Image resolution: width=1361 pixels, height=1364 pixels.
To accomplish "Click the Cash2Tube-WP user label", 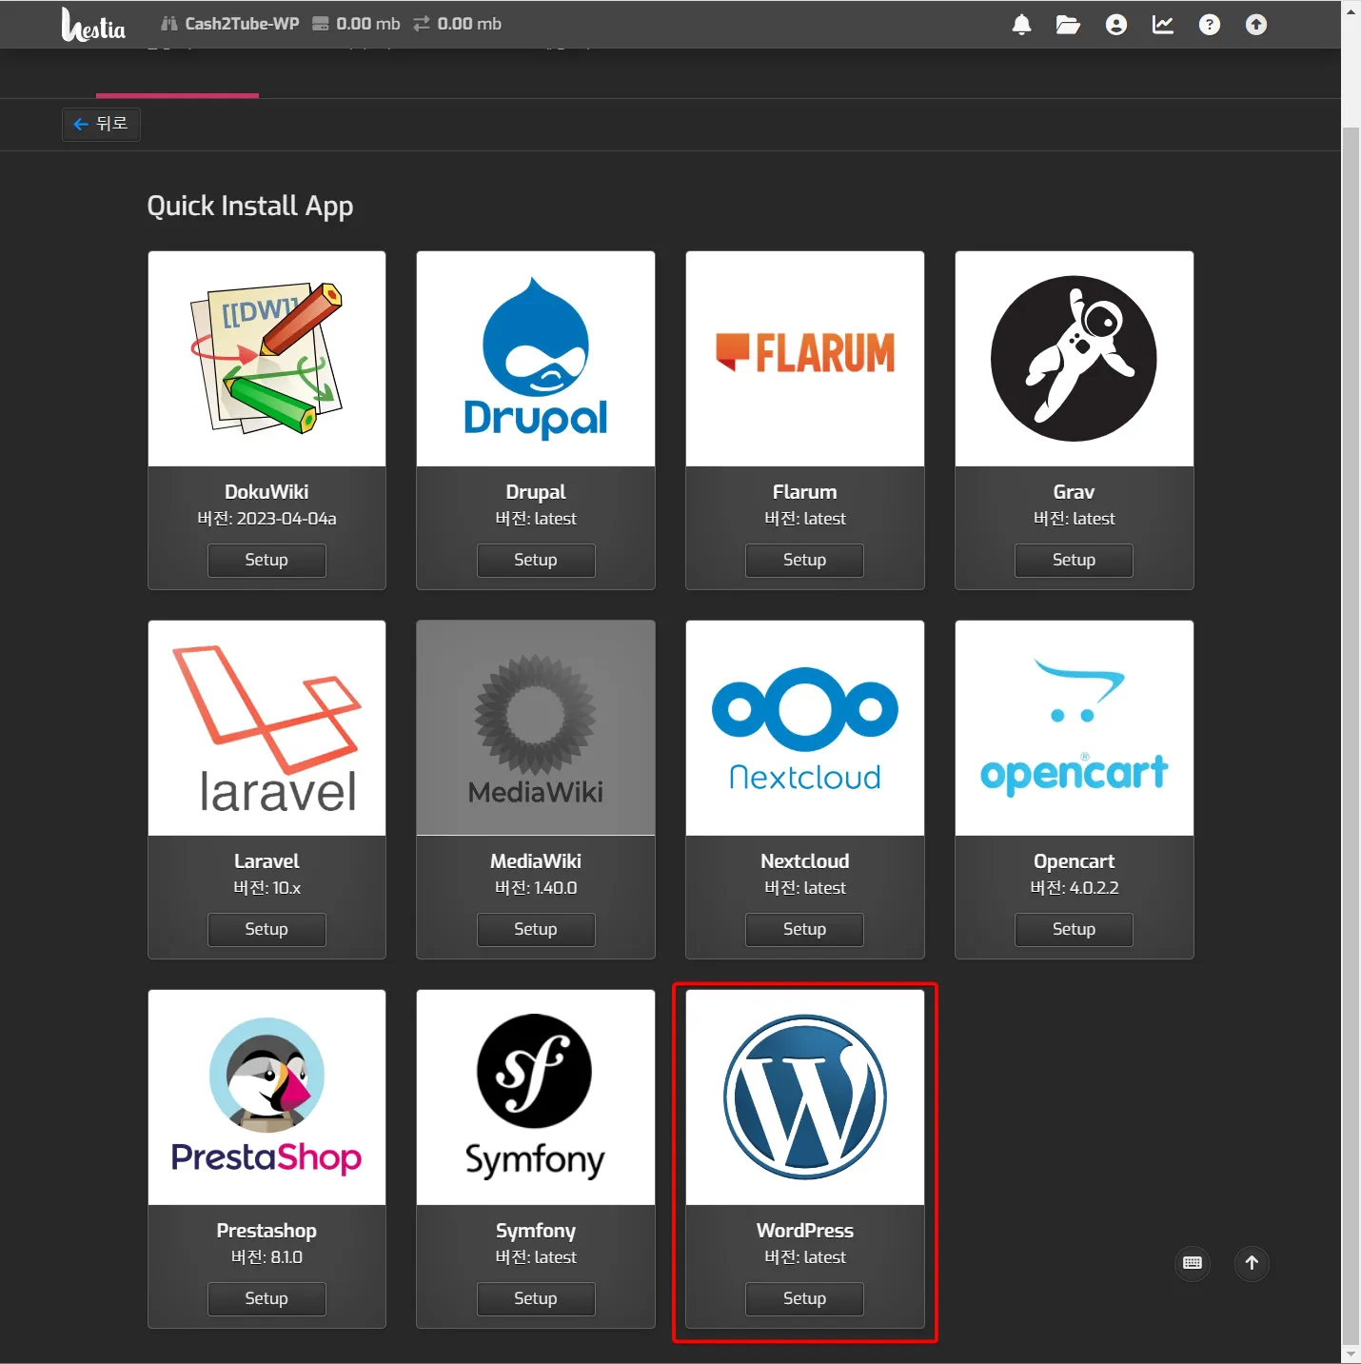I will (x=229, y=24).
